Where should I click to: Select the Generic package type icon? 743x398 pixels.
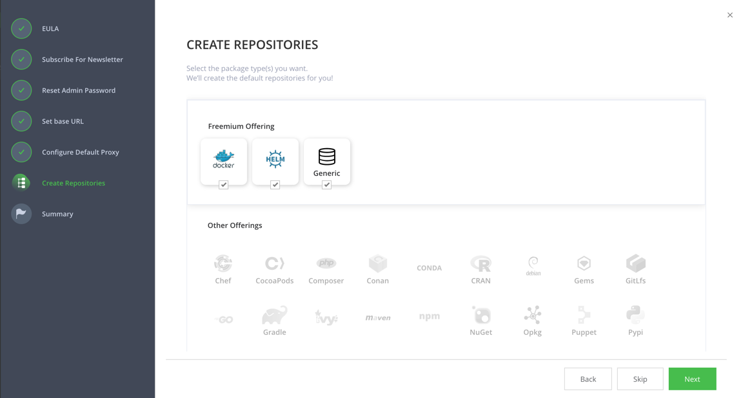[327, 158]
